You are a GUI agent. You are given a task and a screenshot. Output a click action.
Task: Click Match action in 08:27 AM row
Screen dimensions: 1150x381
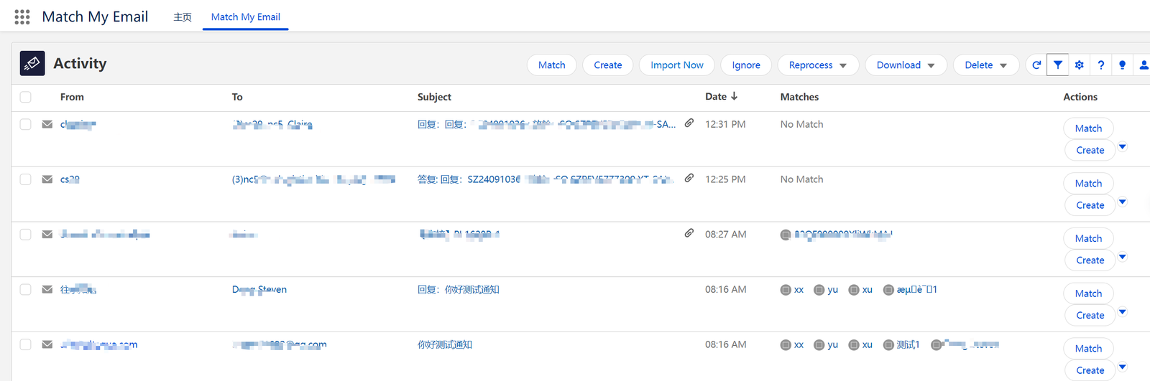(1088, 238)
